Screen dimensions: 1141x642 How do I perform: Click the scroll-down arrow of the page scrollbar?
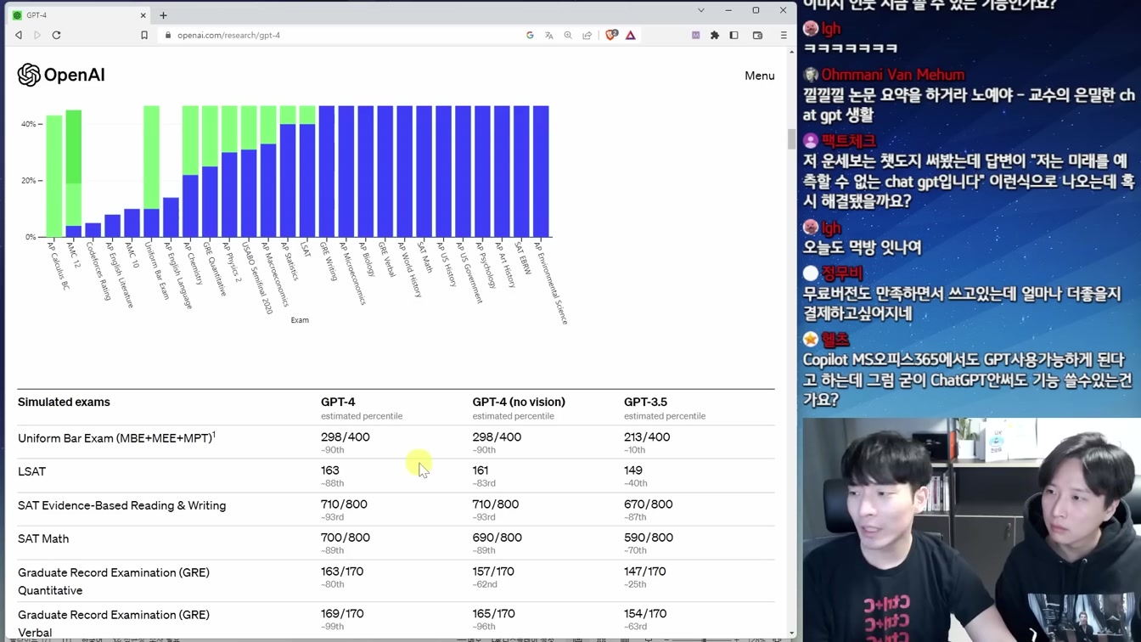792,633
